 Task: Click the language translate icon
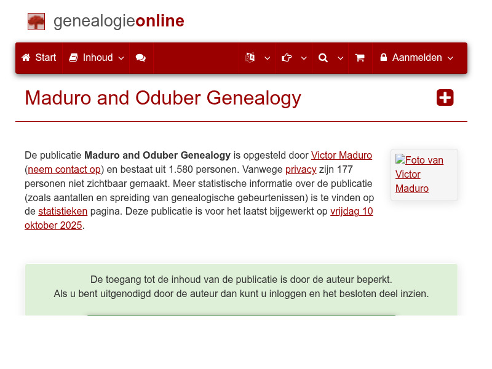point(250,58)
